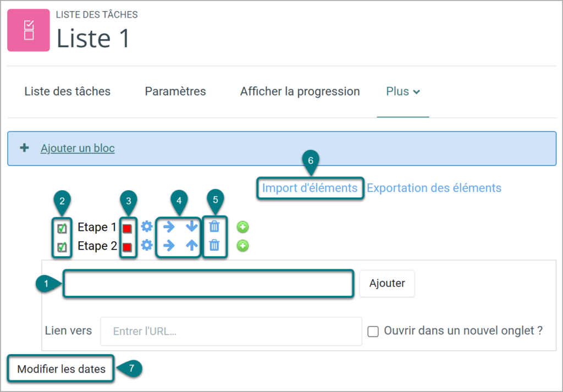
Task: Open the settings gear for Etape 2
Action: 146,246
